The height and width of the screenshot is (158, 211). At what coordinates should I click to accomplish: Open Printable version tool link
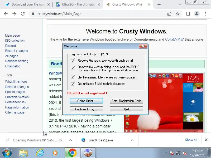click(x=17, y=97)
